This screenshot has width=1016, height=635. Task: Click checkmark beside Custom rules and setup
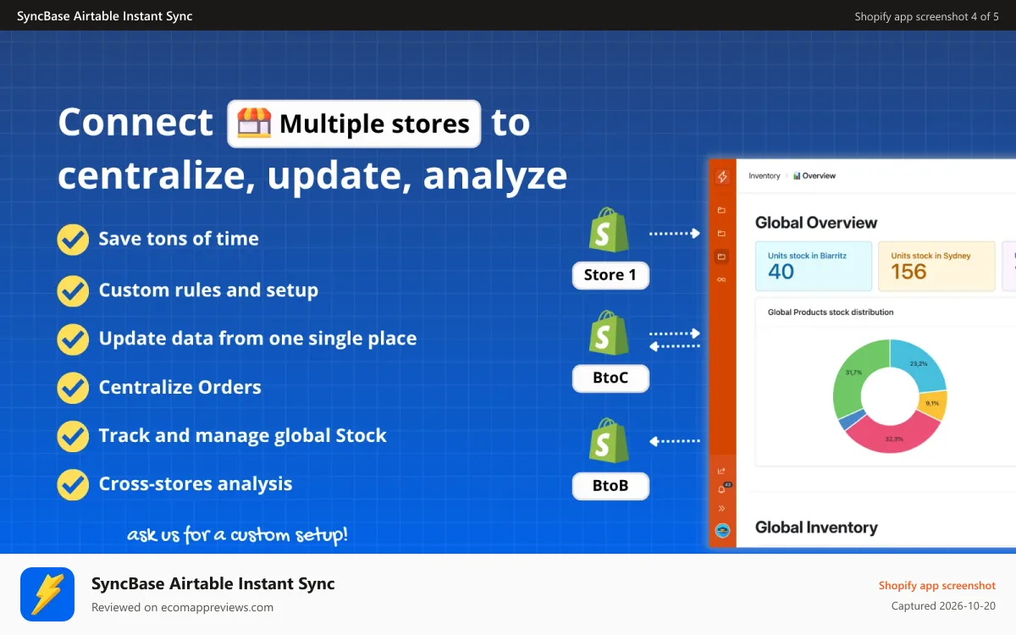(x=73, y=290)
